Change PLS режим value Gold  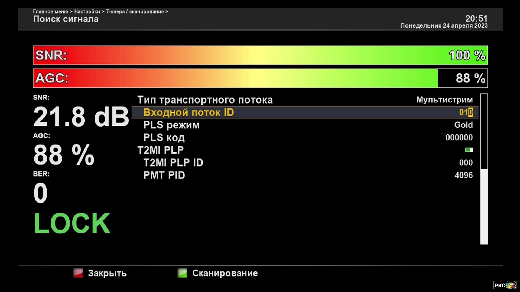click(x=463, y=125)
